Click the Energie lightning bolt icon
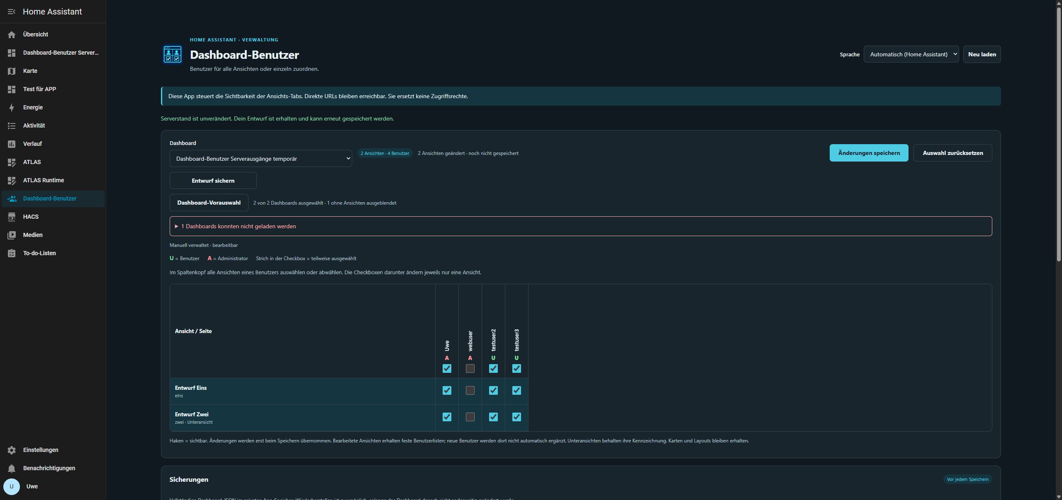Screen dimensions: 1062x500 coord(12,107)
